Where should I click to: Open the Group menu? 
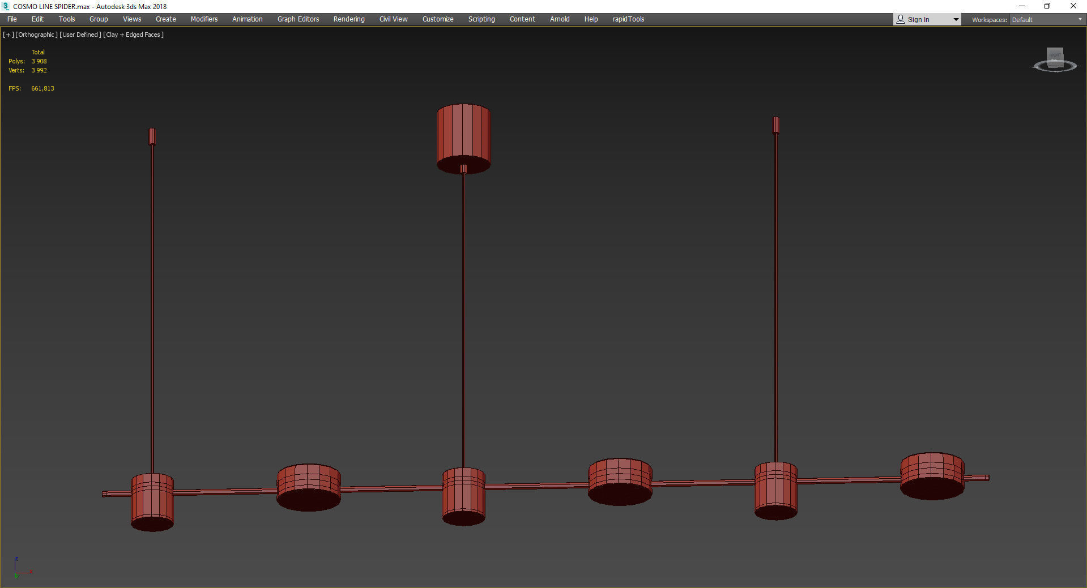point(99,19)
